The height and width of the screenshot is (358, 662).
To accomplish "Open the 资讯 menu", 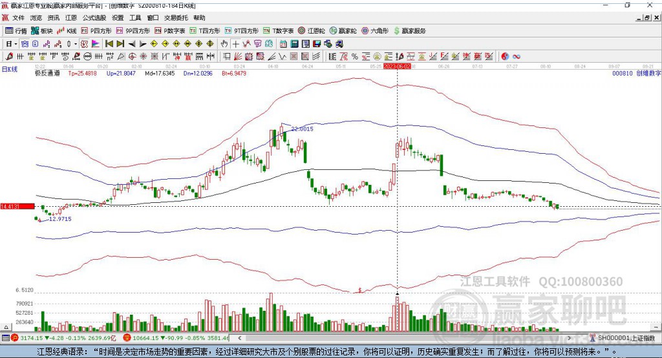I will point(53,17).
